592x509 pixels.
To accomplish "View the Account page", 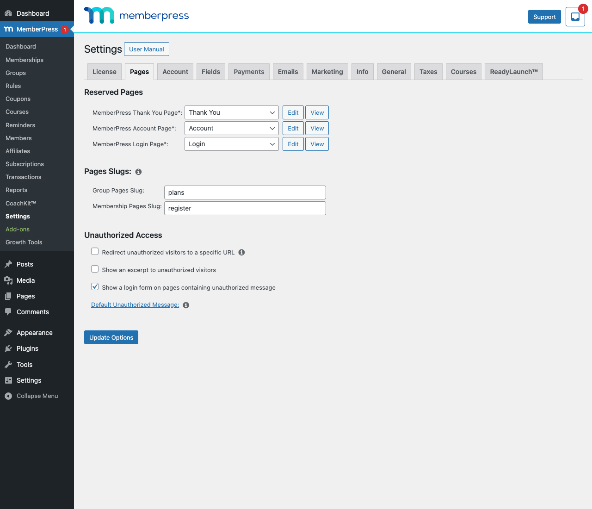I will [317, 128].
